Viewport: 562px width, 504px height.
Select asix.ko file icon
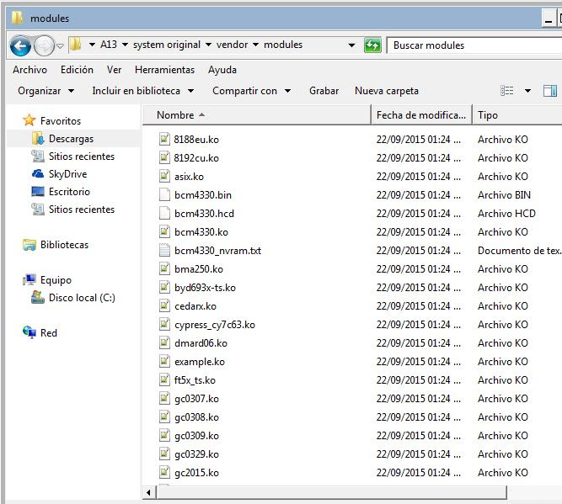pos(164,176)
